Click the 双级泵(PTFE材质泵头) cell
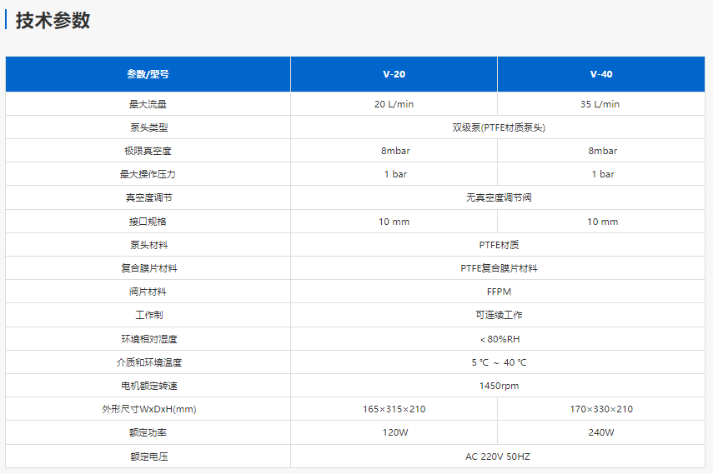This screenshot has height=474, width=713. [498, 127]
